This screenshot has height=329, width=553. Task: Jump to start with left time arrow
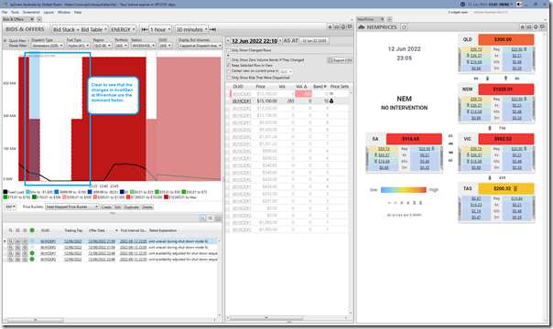[x=145, y=29]
